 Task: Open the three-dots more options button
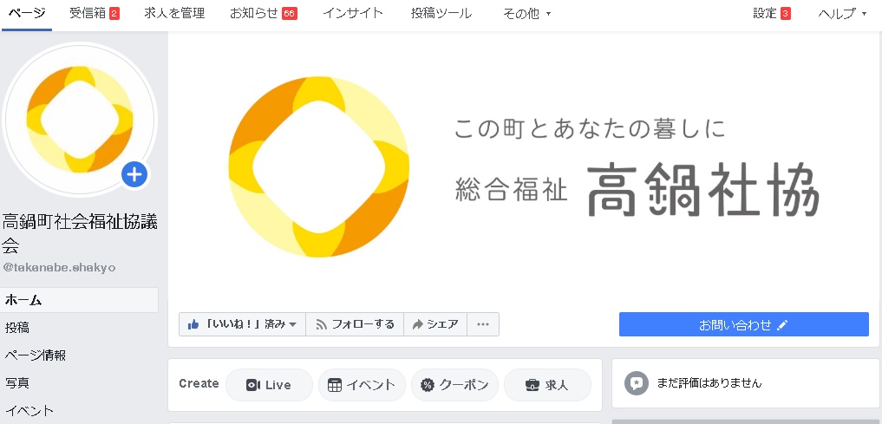coord(482,324)
